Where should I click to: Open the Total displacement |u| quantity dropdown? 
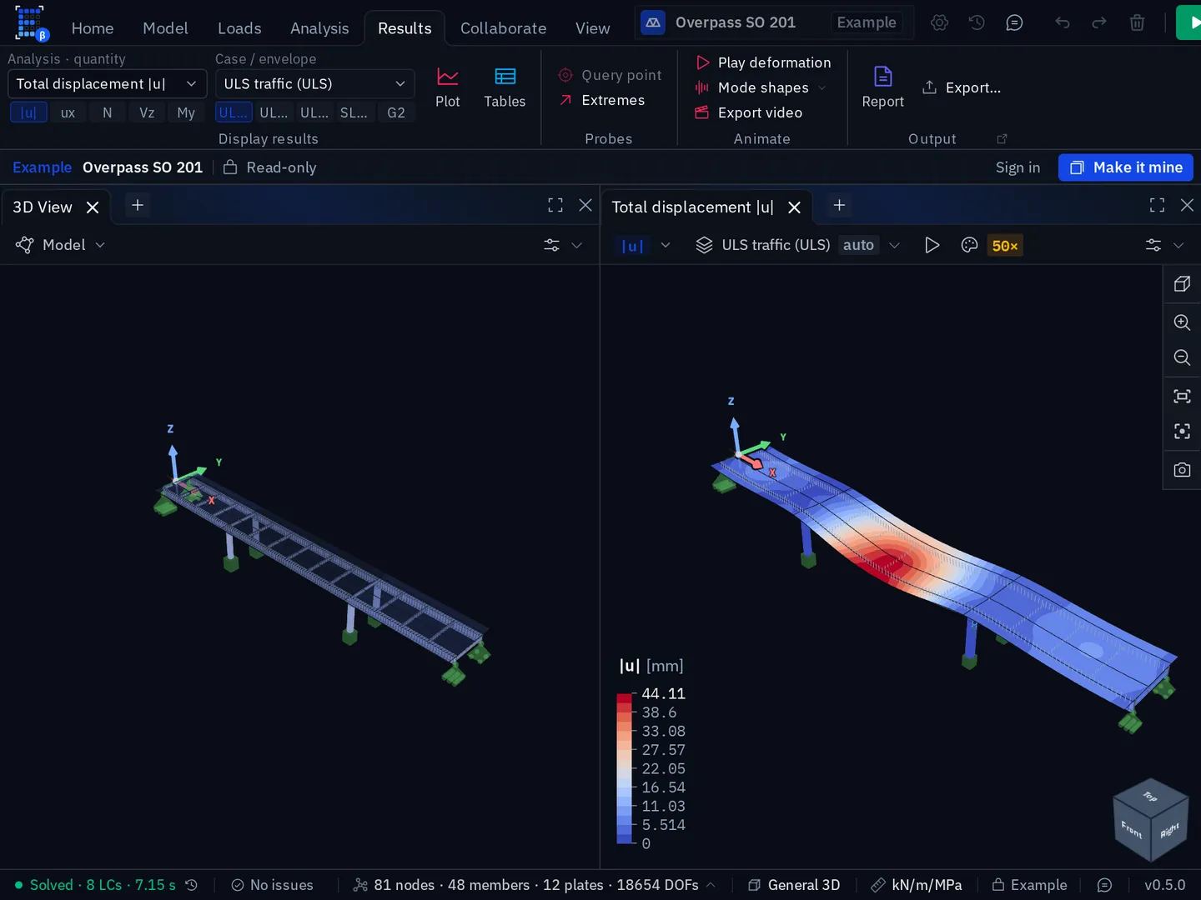pyautogui.click(x=107, y=84)
